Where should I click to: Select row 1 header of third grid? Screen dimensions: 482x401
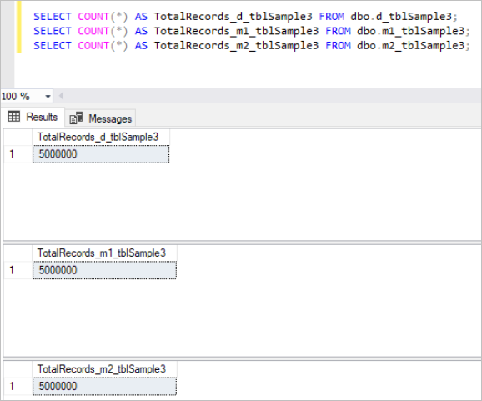click(x=18, y=386)
